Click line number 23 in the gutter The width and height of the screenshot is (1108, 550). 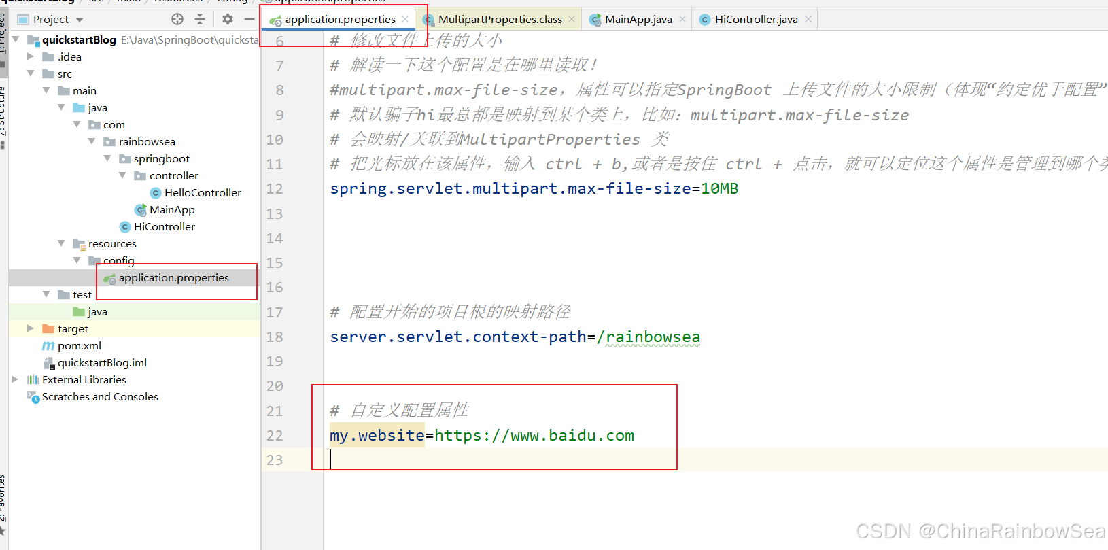(x=275, y=460)
